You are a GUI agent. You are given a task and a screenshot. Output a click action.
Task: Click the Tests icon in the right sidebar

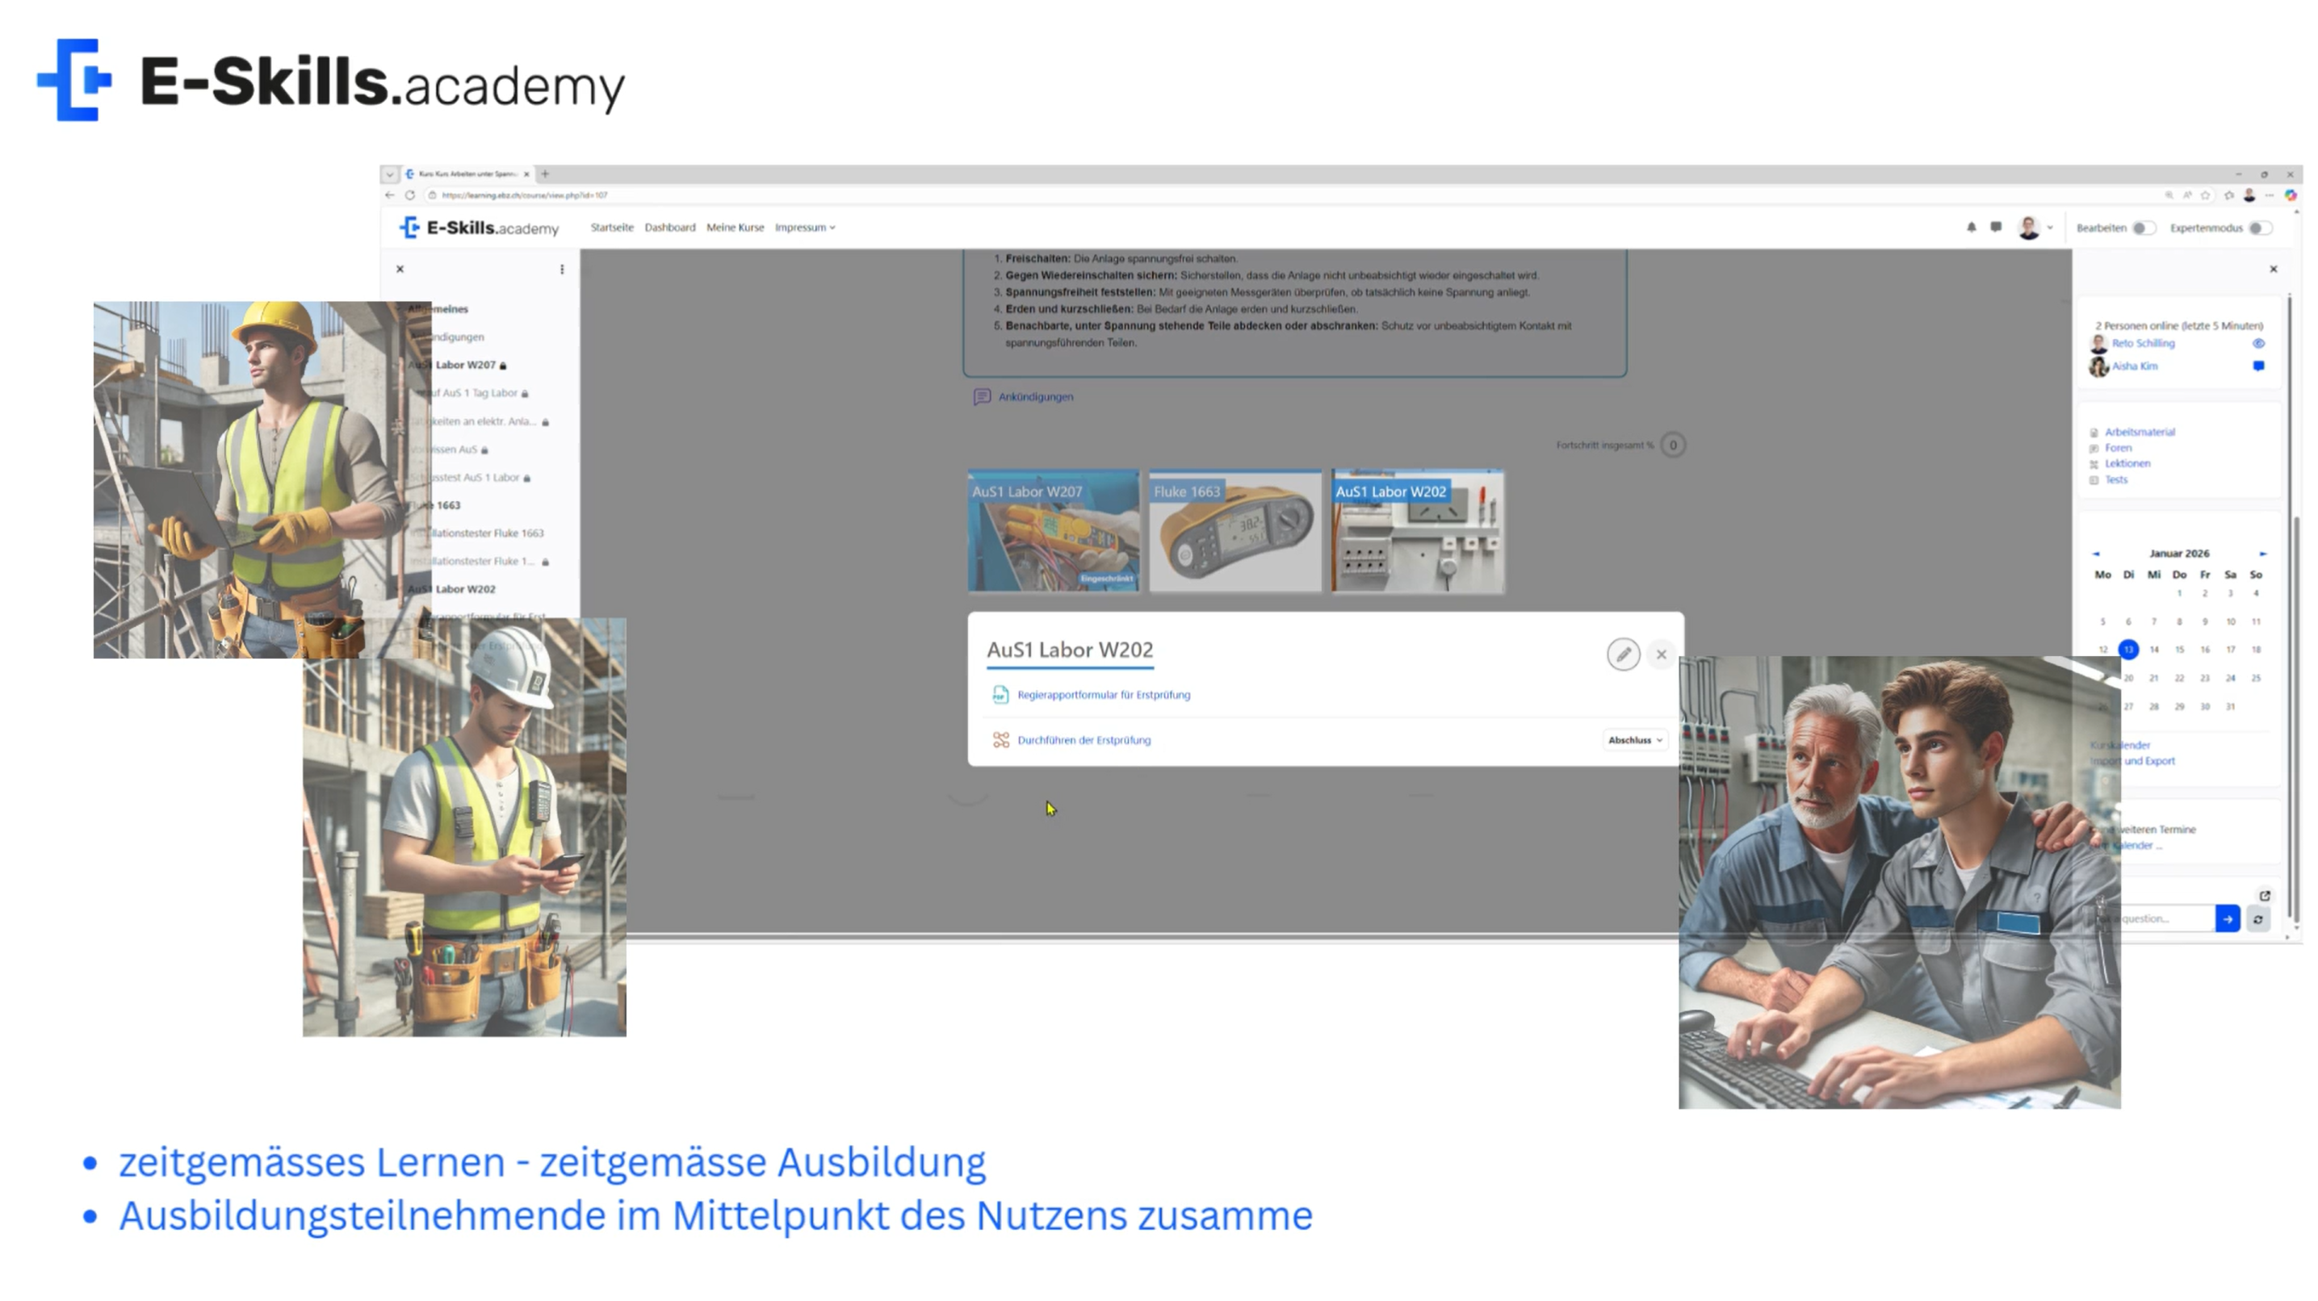2094,479
